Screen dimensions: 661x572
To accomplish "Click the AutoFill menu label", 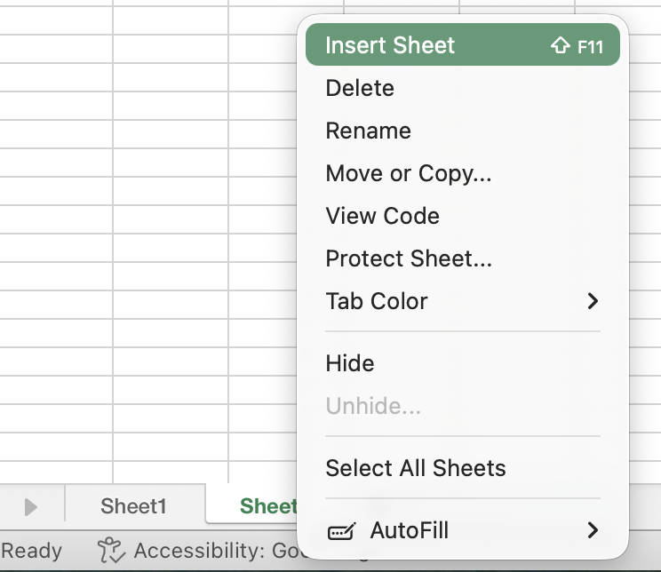I will 409,531.
